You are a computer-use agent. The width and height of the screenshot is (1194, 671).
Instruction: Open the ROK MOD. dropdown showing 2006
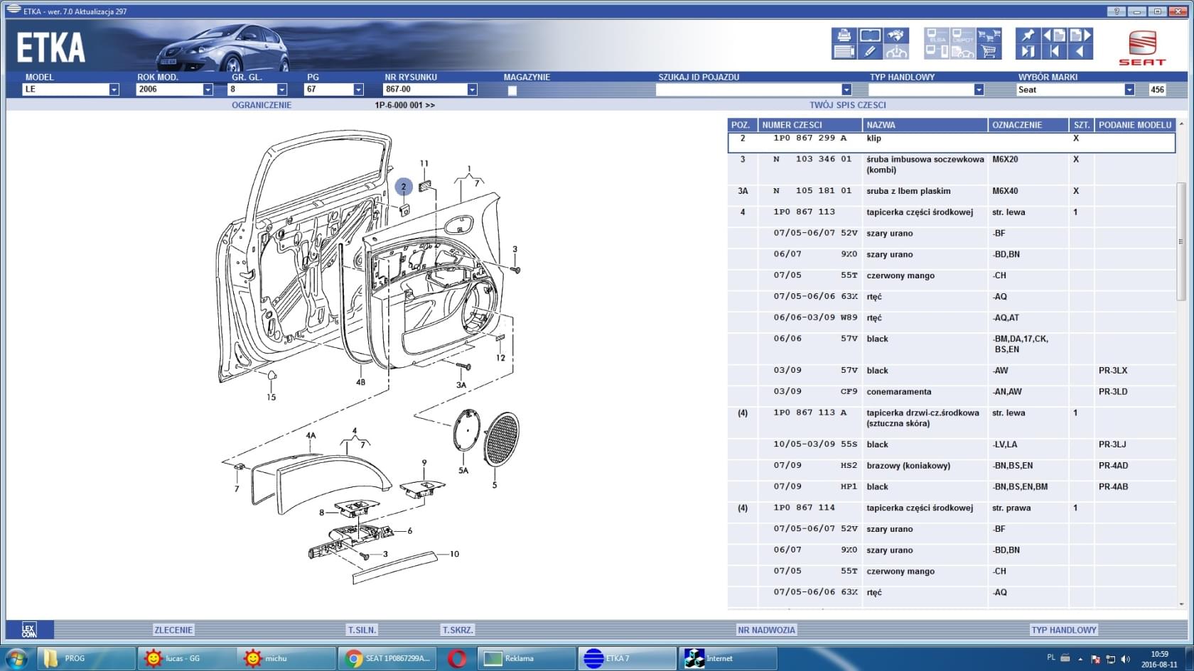(x=208, y=89)
